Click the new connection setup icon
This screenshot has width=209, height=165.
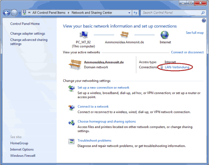71,89
